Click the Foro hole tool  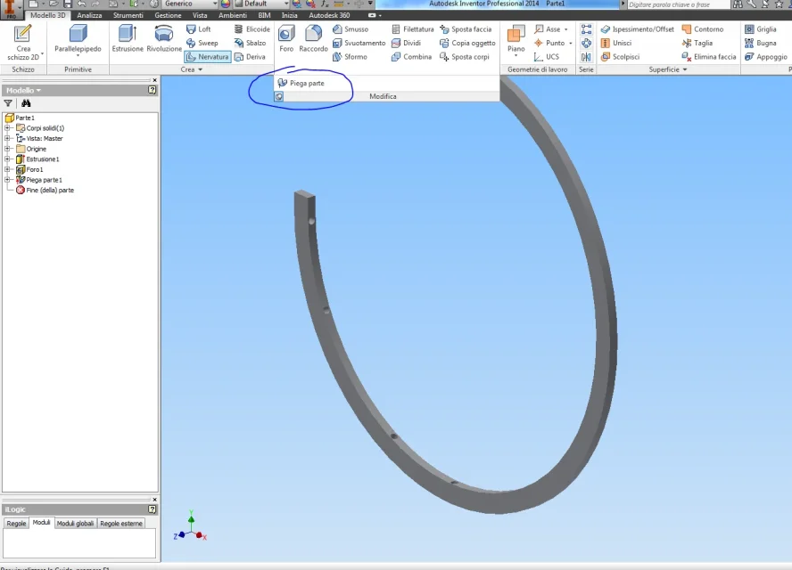click(x=286, y=39)
